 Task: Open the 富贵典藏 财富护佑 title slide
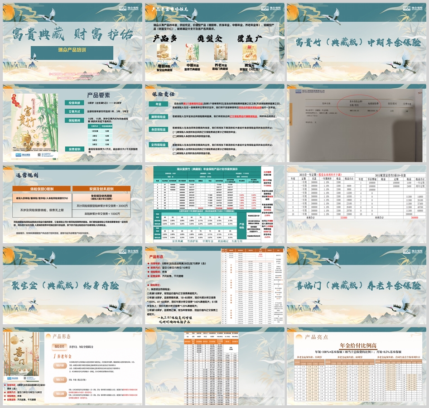(72, 42)
